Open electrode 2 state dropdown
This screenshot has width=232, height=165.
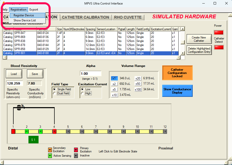point(27,132)
